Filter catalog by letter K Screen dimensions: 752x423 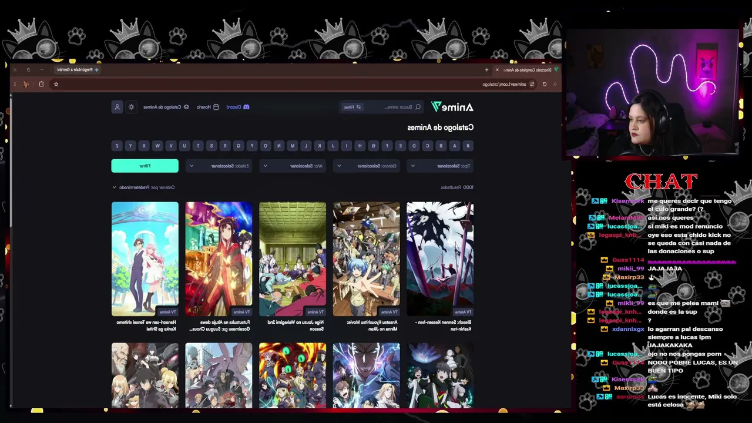319,146
